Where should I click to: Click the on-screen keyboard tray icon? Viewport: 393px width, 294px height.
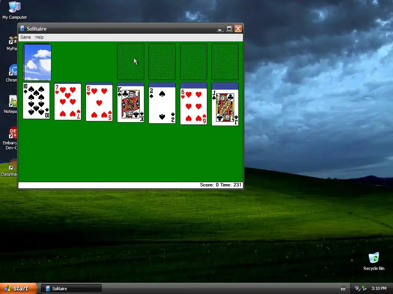[343, 289]
